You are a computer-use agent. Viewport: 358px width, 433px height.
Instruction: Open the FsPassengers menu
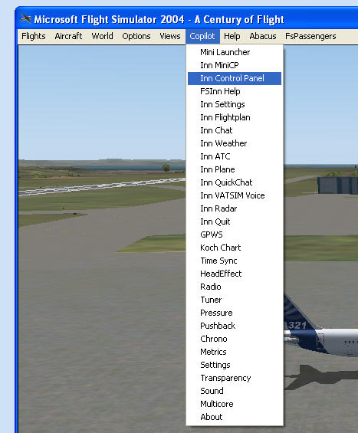click(x=310, y=36)
